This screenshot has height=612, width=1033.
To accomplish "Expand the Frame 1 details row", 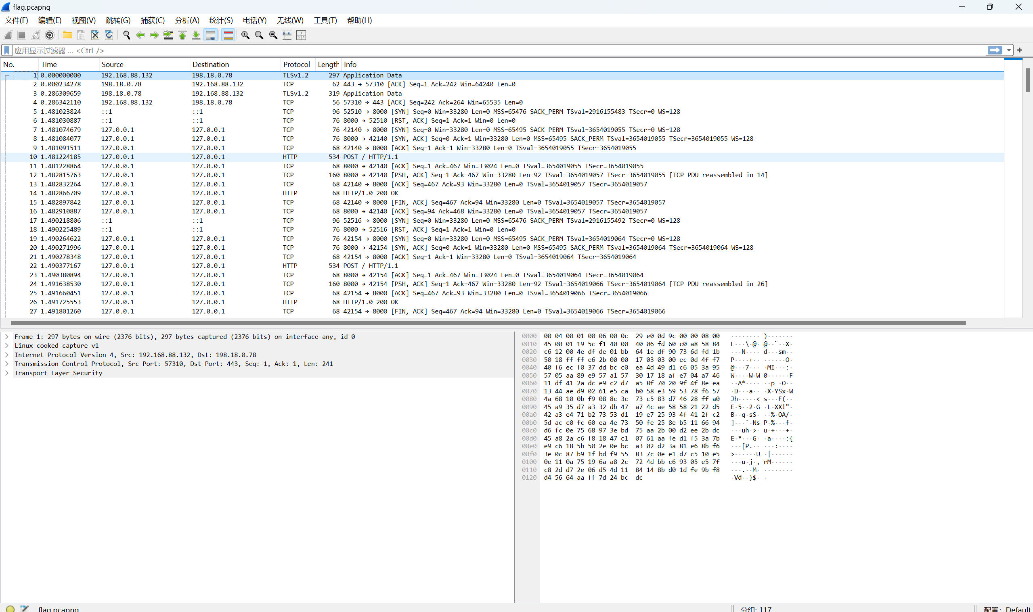I will point(7,336).
